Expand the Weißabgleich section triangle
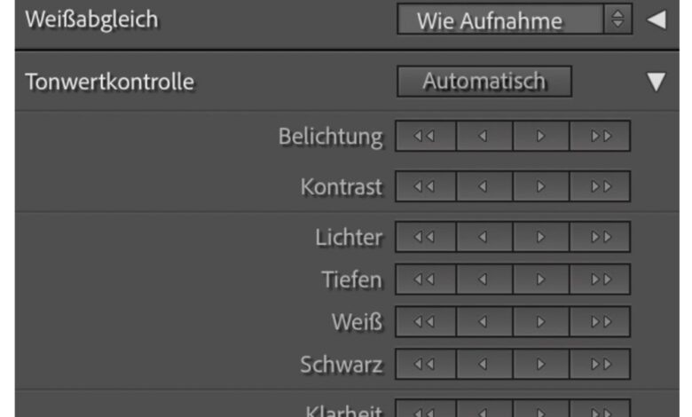Image resolution: width=692 pixels, height=417 pixels. click(x=656, y=20)
